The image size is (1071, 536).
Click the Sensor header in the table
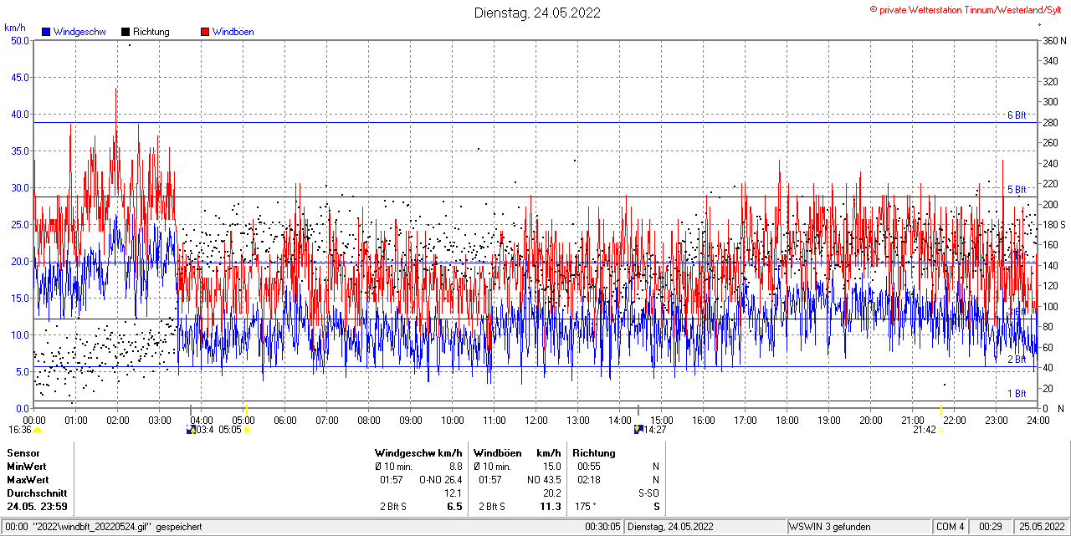23,453
